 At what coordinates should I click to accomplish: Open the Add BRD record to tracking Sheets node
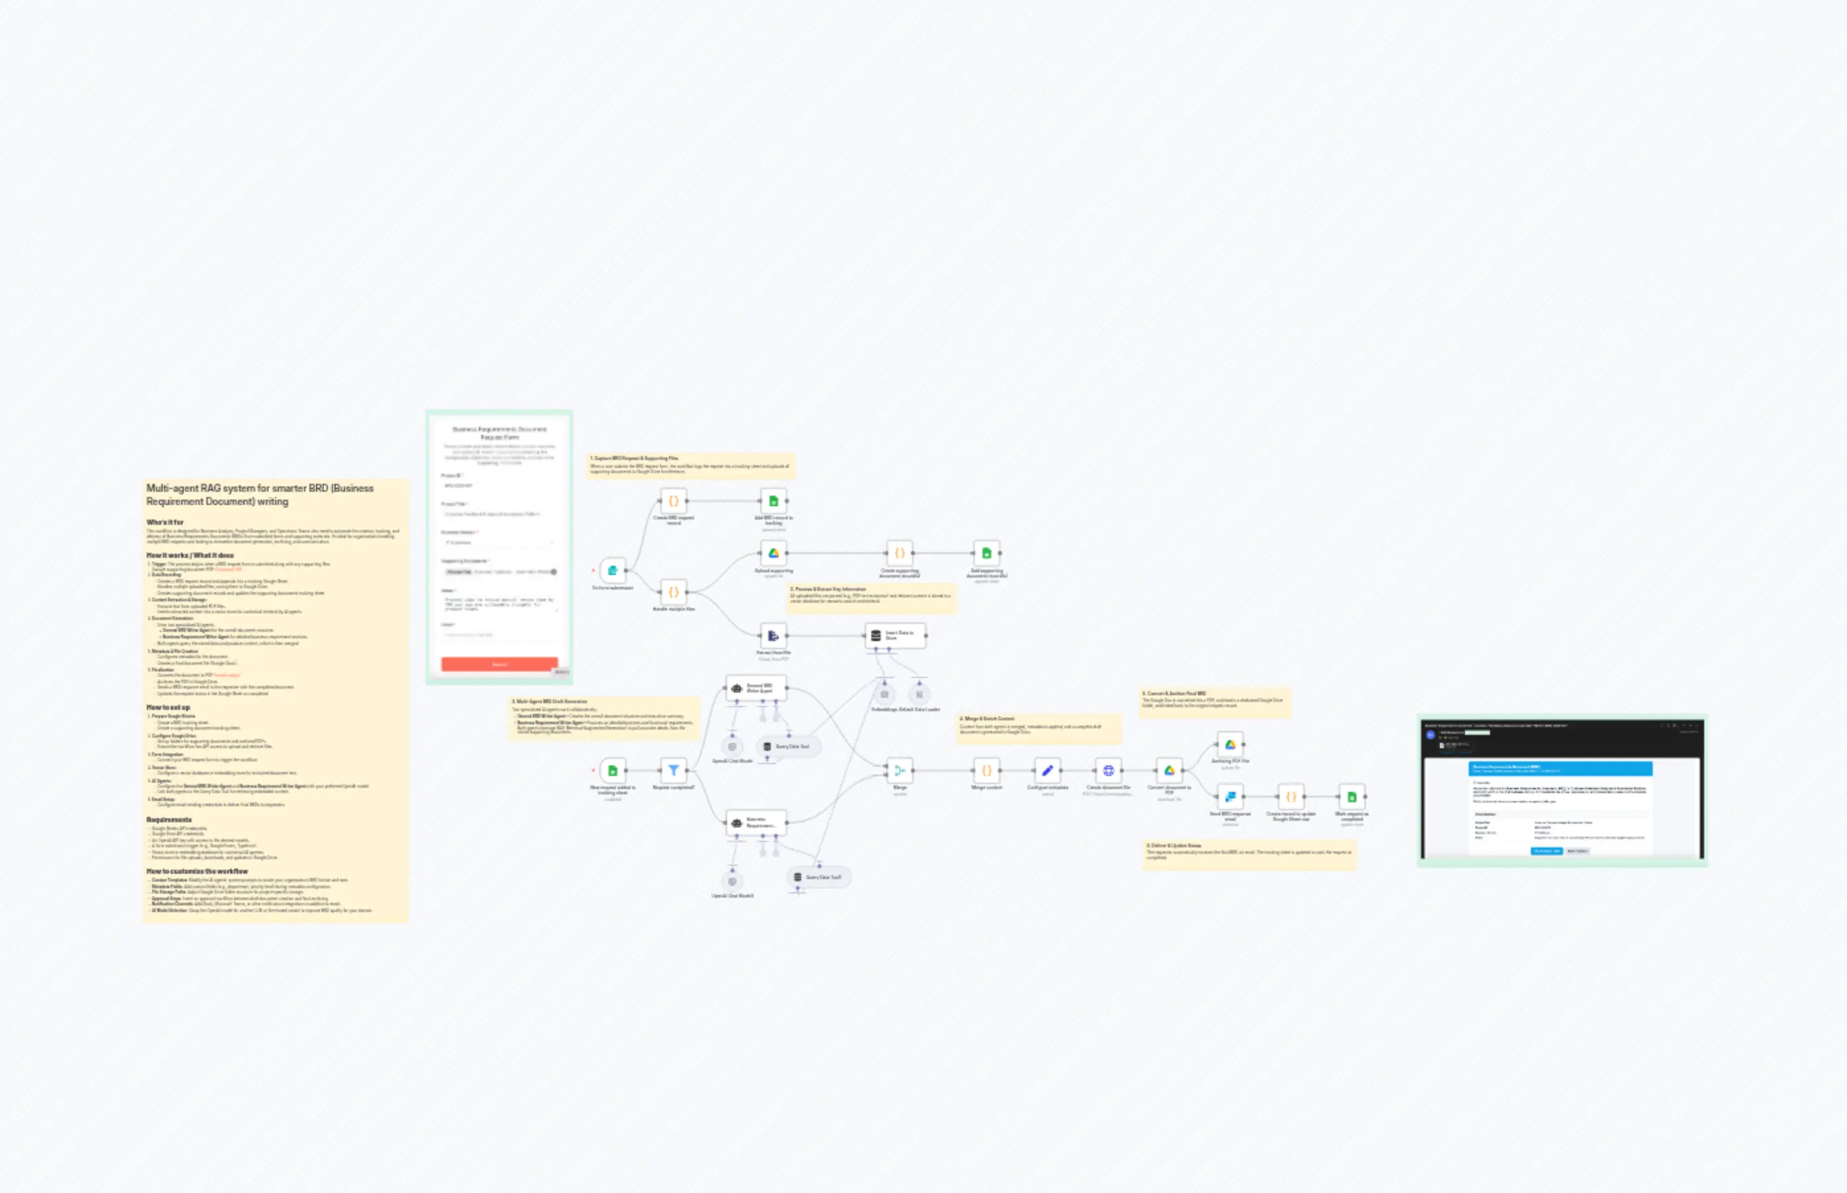click(x=775, y=501)
